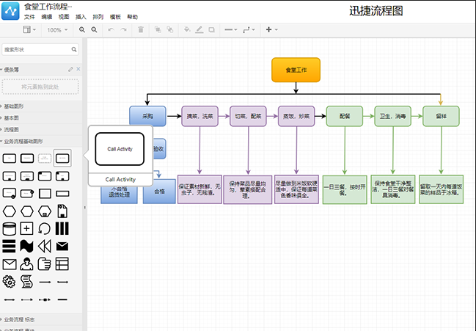Screen dimensions: 476x331
Task: Click the zoom in magnifier icon
Action: click(x=82, y=30)
